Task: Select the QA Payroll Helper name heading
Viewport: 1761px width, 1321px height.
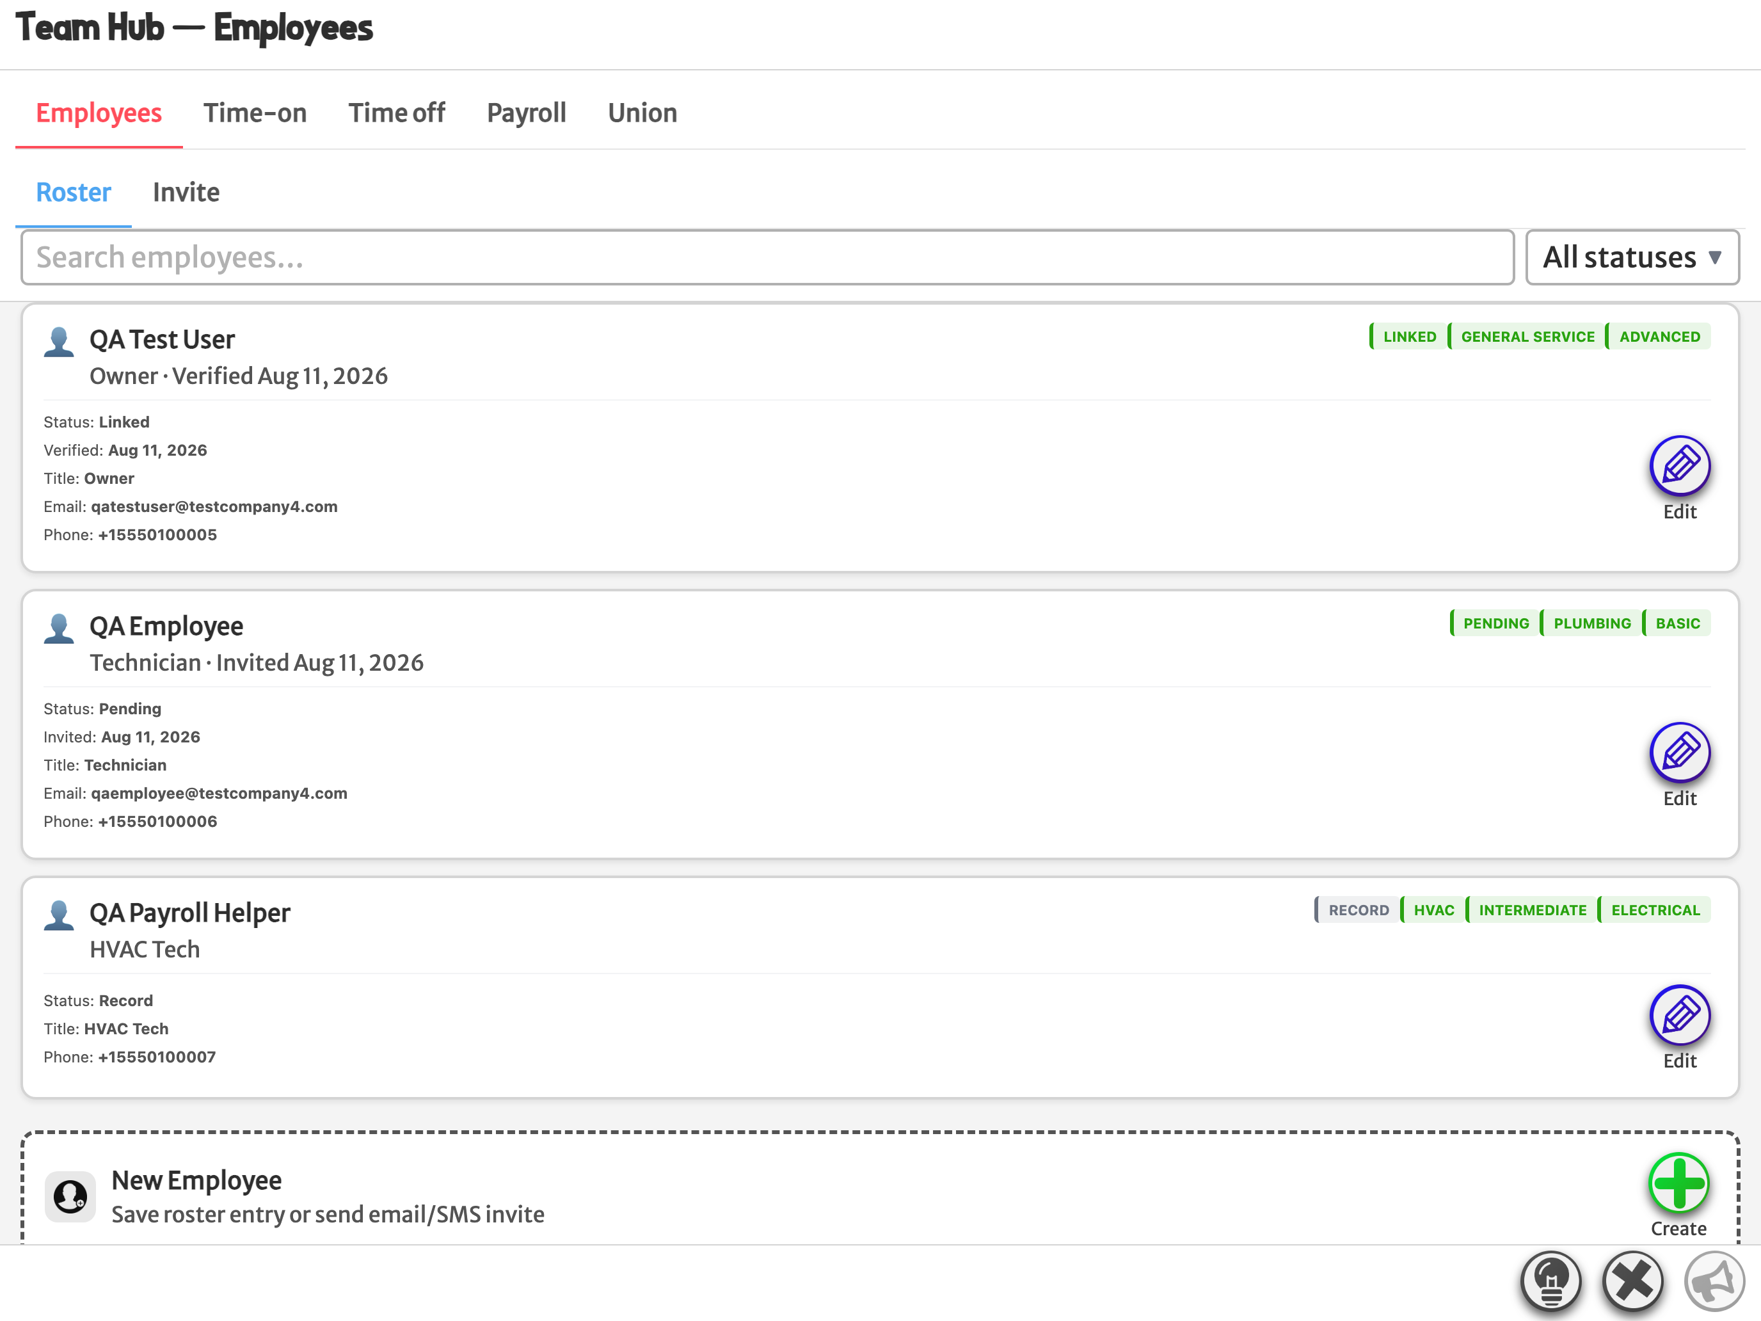Action: [x=189, y=913]
